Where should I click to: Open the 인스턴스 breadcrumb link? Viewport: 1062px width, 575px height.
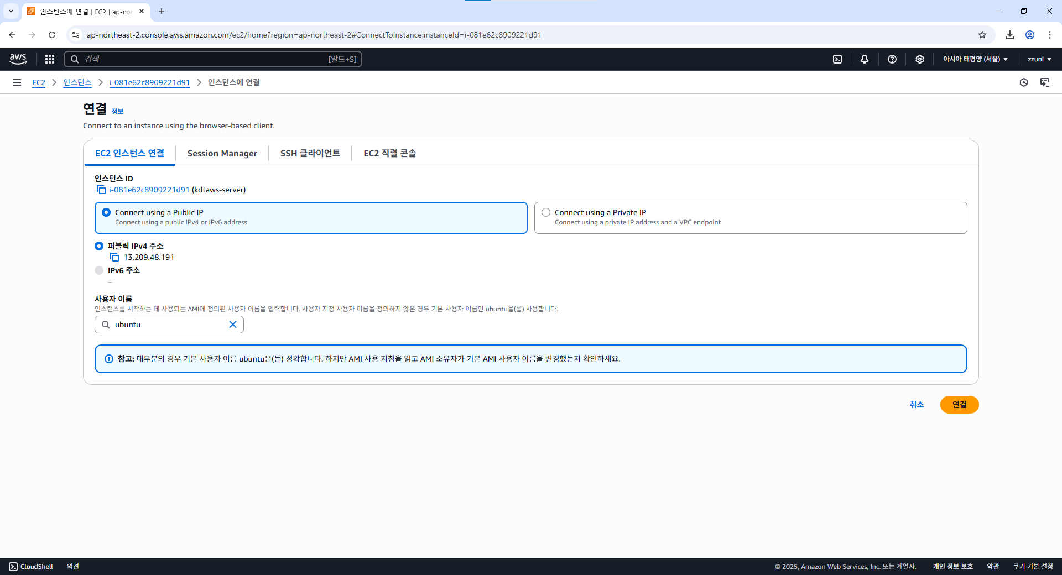click(77, 82)
